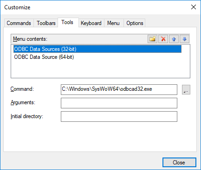Focus the Arguments input field
The image size is (201, 170).
(x=119, y=103)
